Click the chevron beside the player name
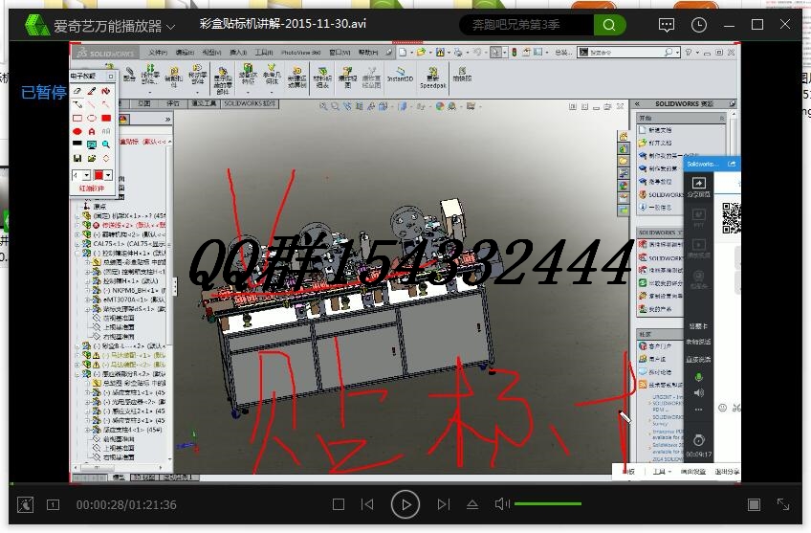The width and height of the screenshot is (811, 533). click(170, 27)
